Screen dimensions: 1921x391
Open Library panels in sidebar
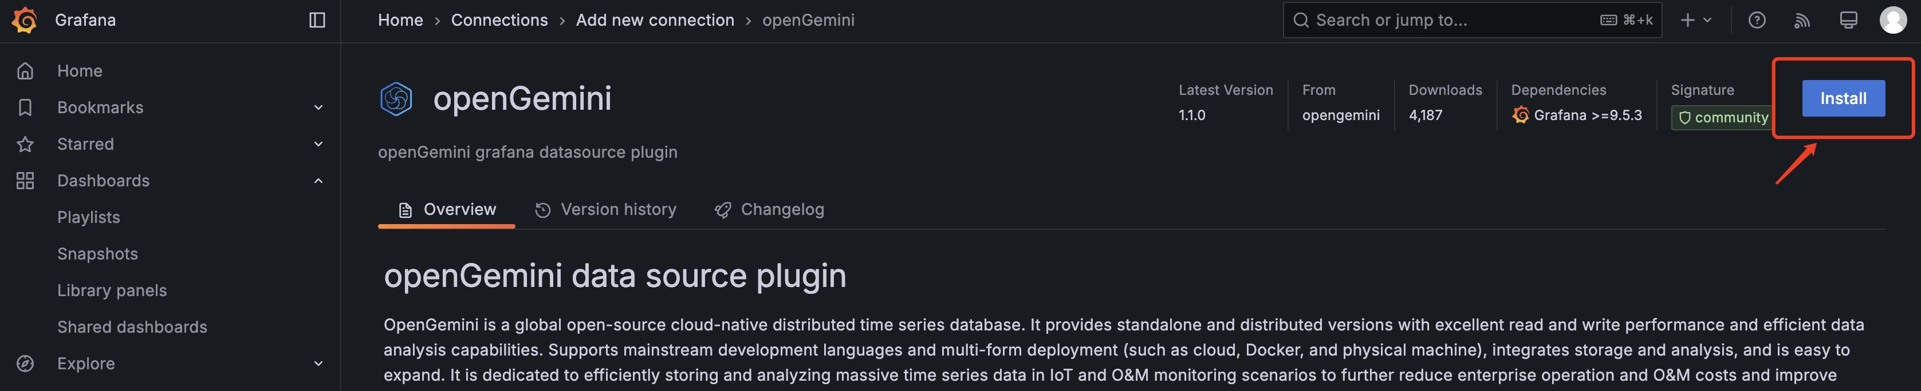(112, 290)
